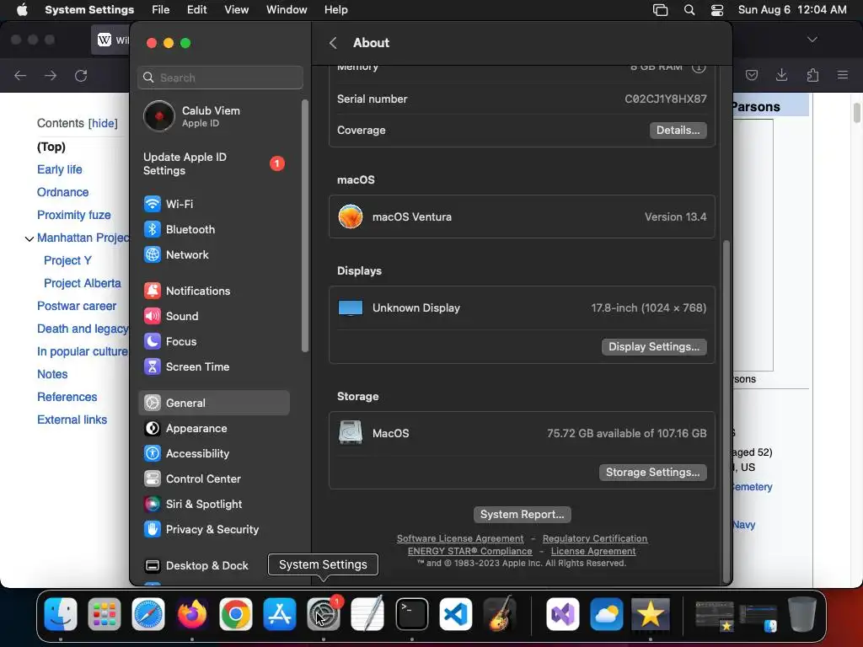Open Siri & Spotlight settings

[213, 504]
